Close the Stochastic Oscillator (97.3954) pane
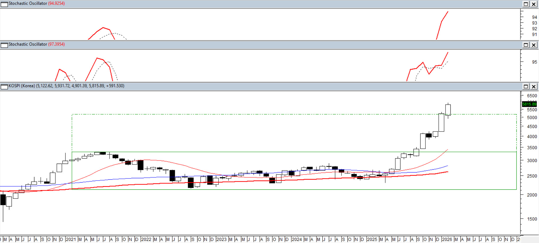Image resolution: width=539 pixels, height=243 pixels. point(534,45)
